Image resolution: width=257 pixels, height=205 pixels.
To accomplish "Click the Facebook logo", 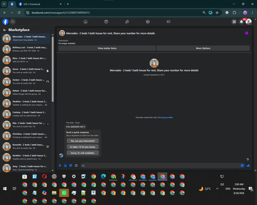I will coord(5,22).
